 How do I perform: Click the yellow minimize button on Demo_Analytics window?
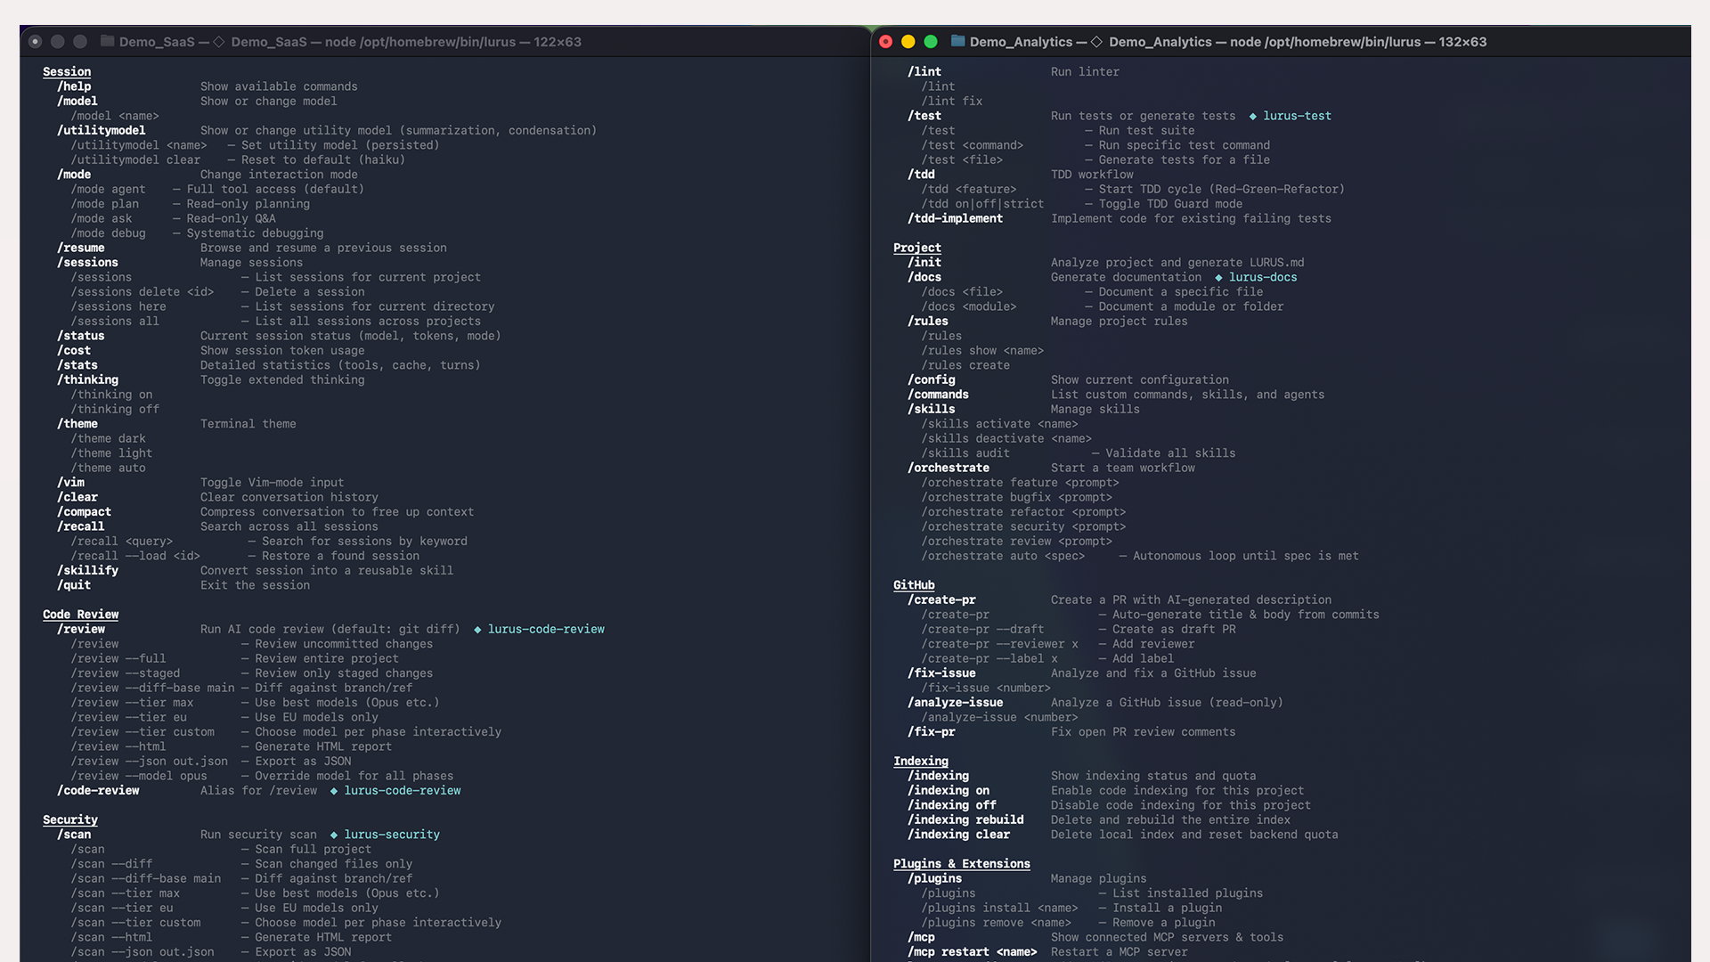point(908,42)
